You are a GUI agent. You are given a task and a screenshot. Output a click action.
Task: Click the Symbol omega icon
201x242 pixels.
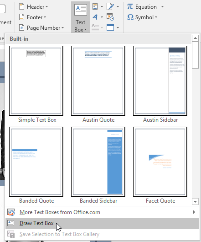130,17
